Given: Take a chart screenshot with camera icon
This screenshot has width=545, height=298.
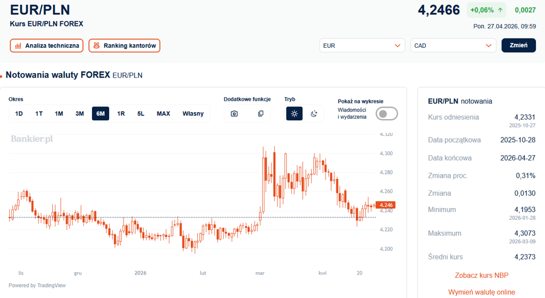Looking at the screenshot, I should 234,114.
